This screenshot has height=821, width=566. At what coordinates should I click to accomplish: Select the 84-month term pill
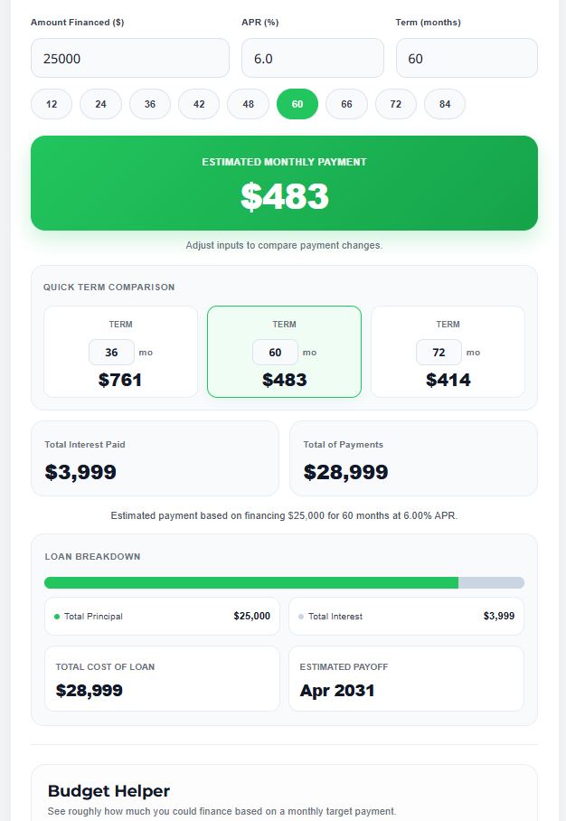[x=445, y=104]
